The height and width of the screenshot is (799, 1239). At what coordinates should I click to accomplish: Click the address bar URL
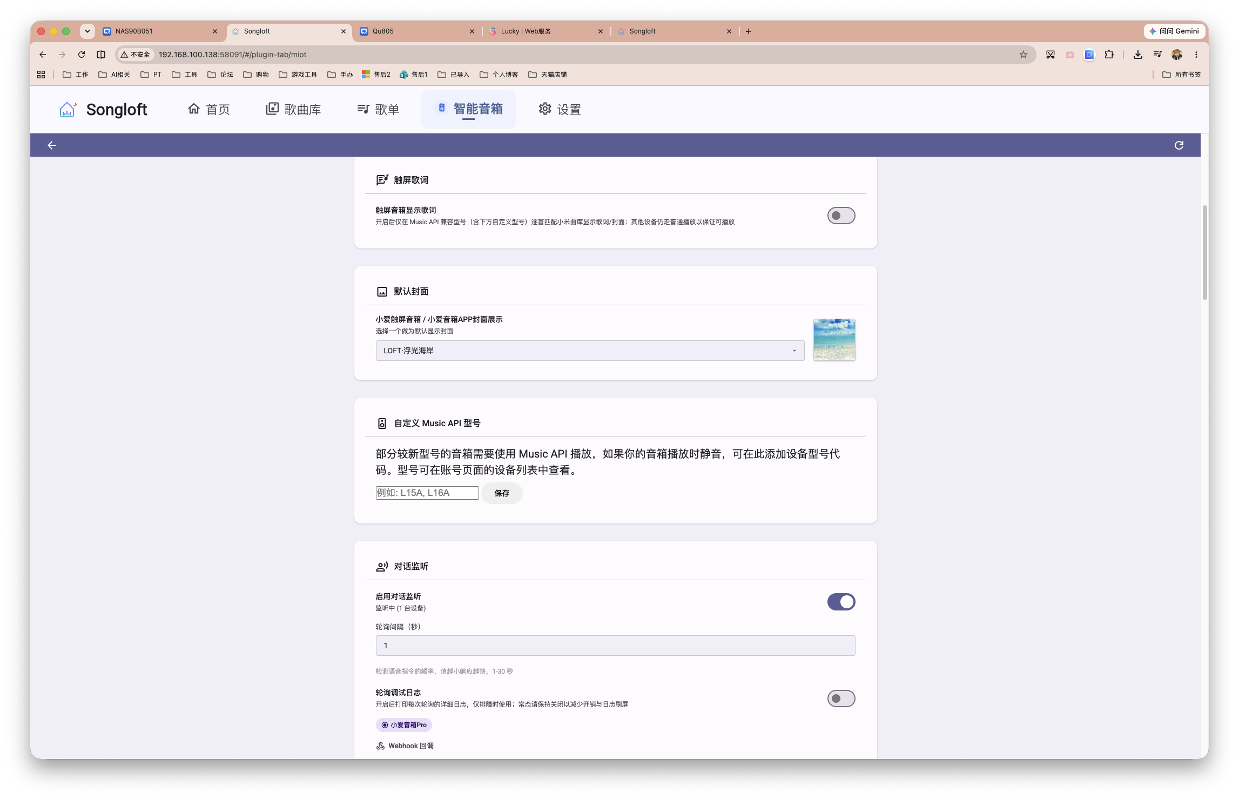coord(232,55)
